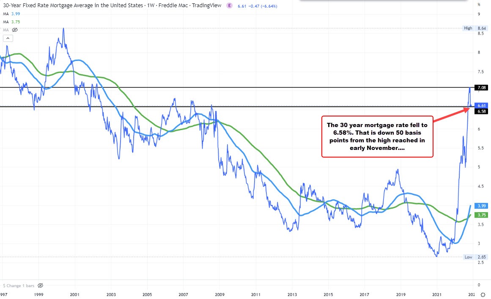Image resolution: width=491 pixels, height=299 pixels.
Task: Click the % unit label above price axis
Action: point(479,4)
